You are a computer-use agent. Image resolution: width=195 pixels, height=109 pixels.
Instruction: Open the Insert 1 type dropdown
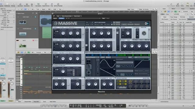(96, 78)
